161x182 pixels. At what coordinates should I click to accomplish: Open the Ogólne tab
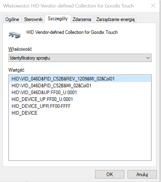click(12, 19)
